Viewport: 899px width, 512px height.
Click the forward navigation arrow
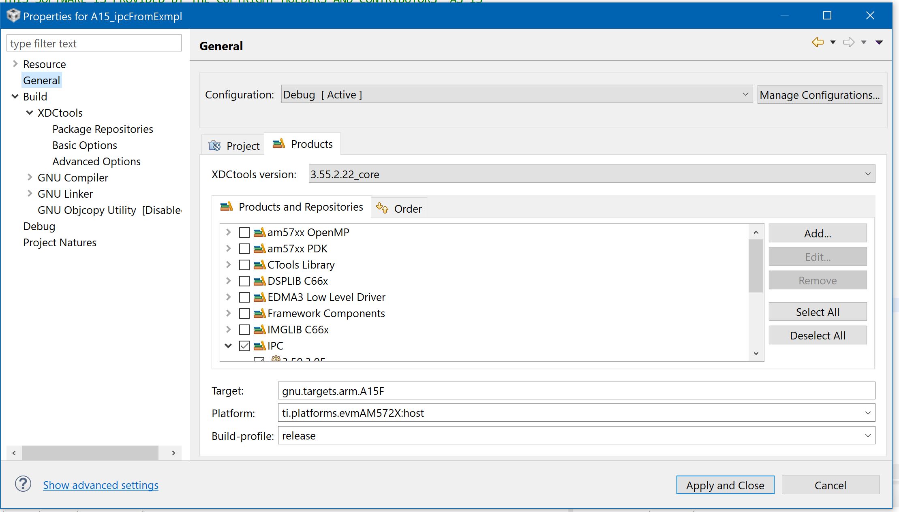click(x=848, y=42)
